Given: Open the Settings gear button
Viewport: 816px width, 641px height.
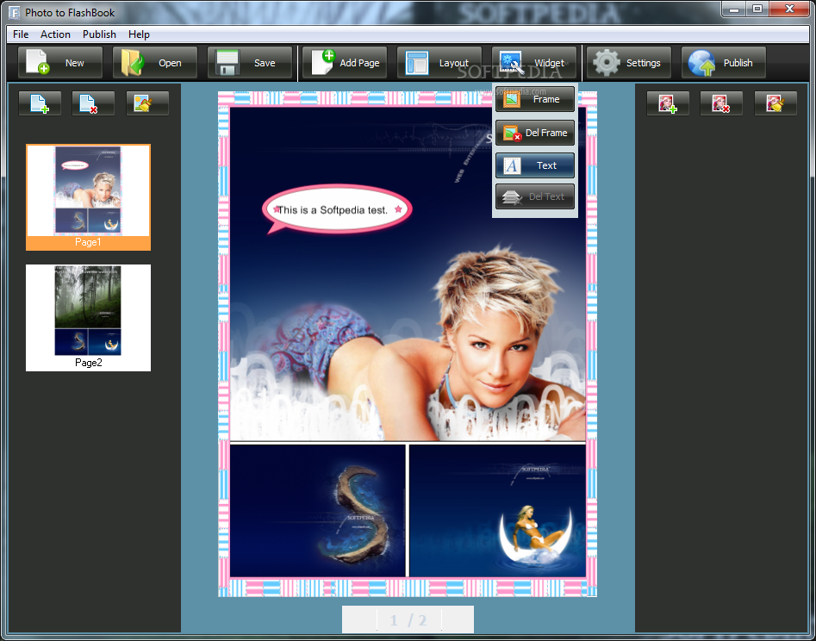Looking at the screenshot, I should click(629, 63).
